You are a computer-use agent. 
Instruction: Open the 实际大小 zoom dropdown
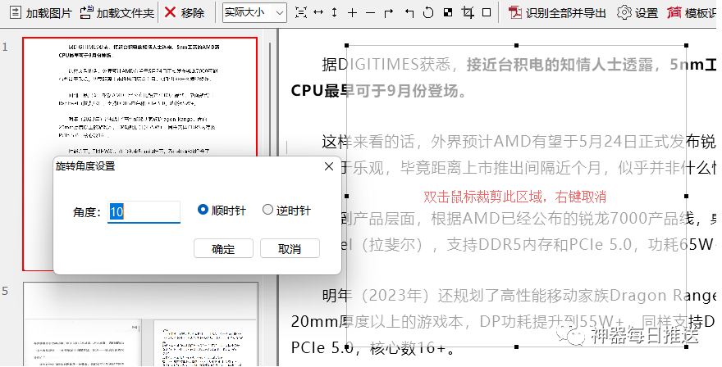pos(254,13)
